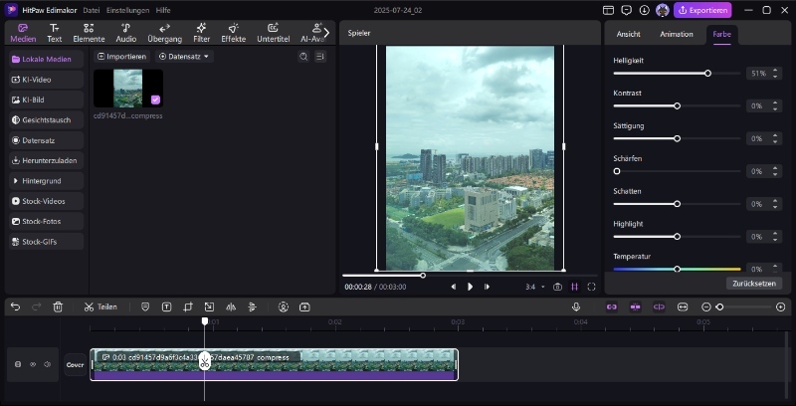This screenshot has width=796, height=406.
Task: Open the Filter tab
Action: (202, 33)
